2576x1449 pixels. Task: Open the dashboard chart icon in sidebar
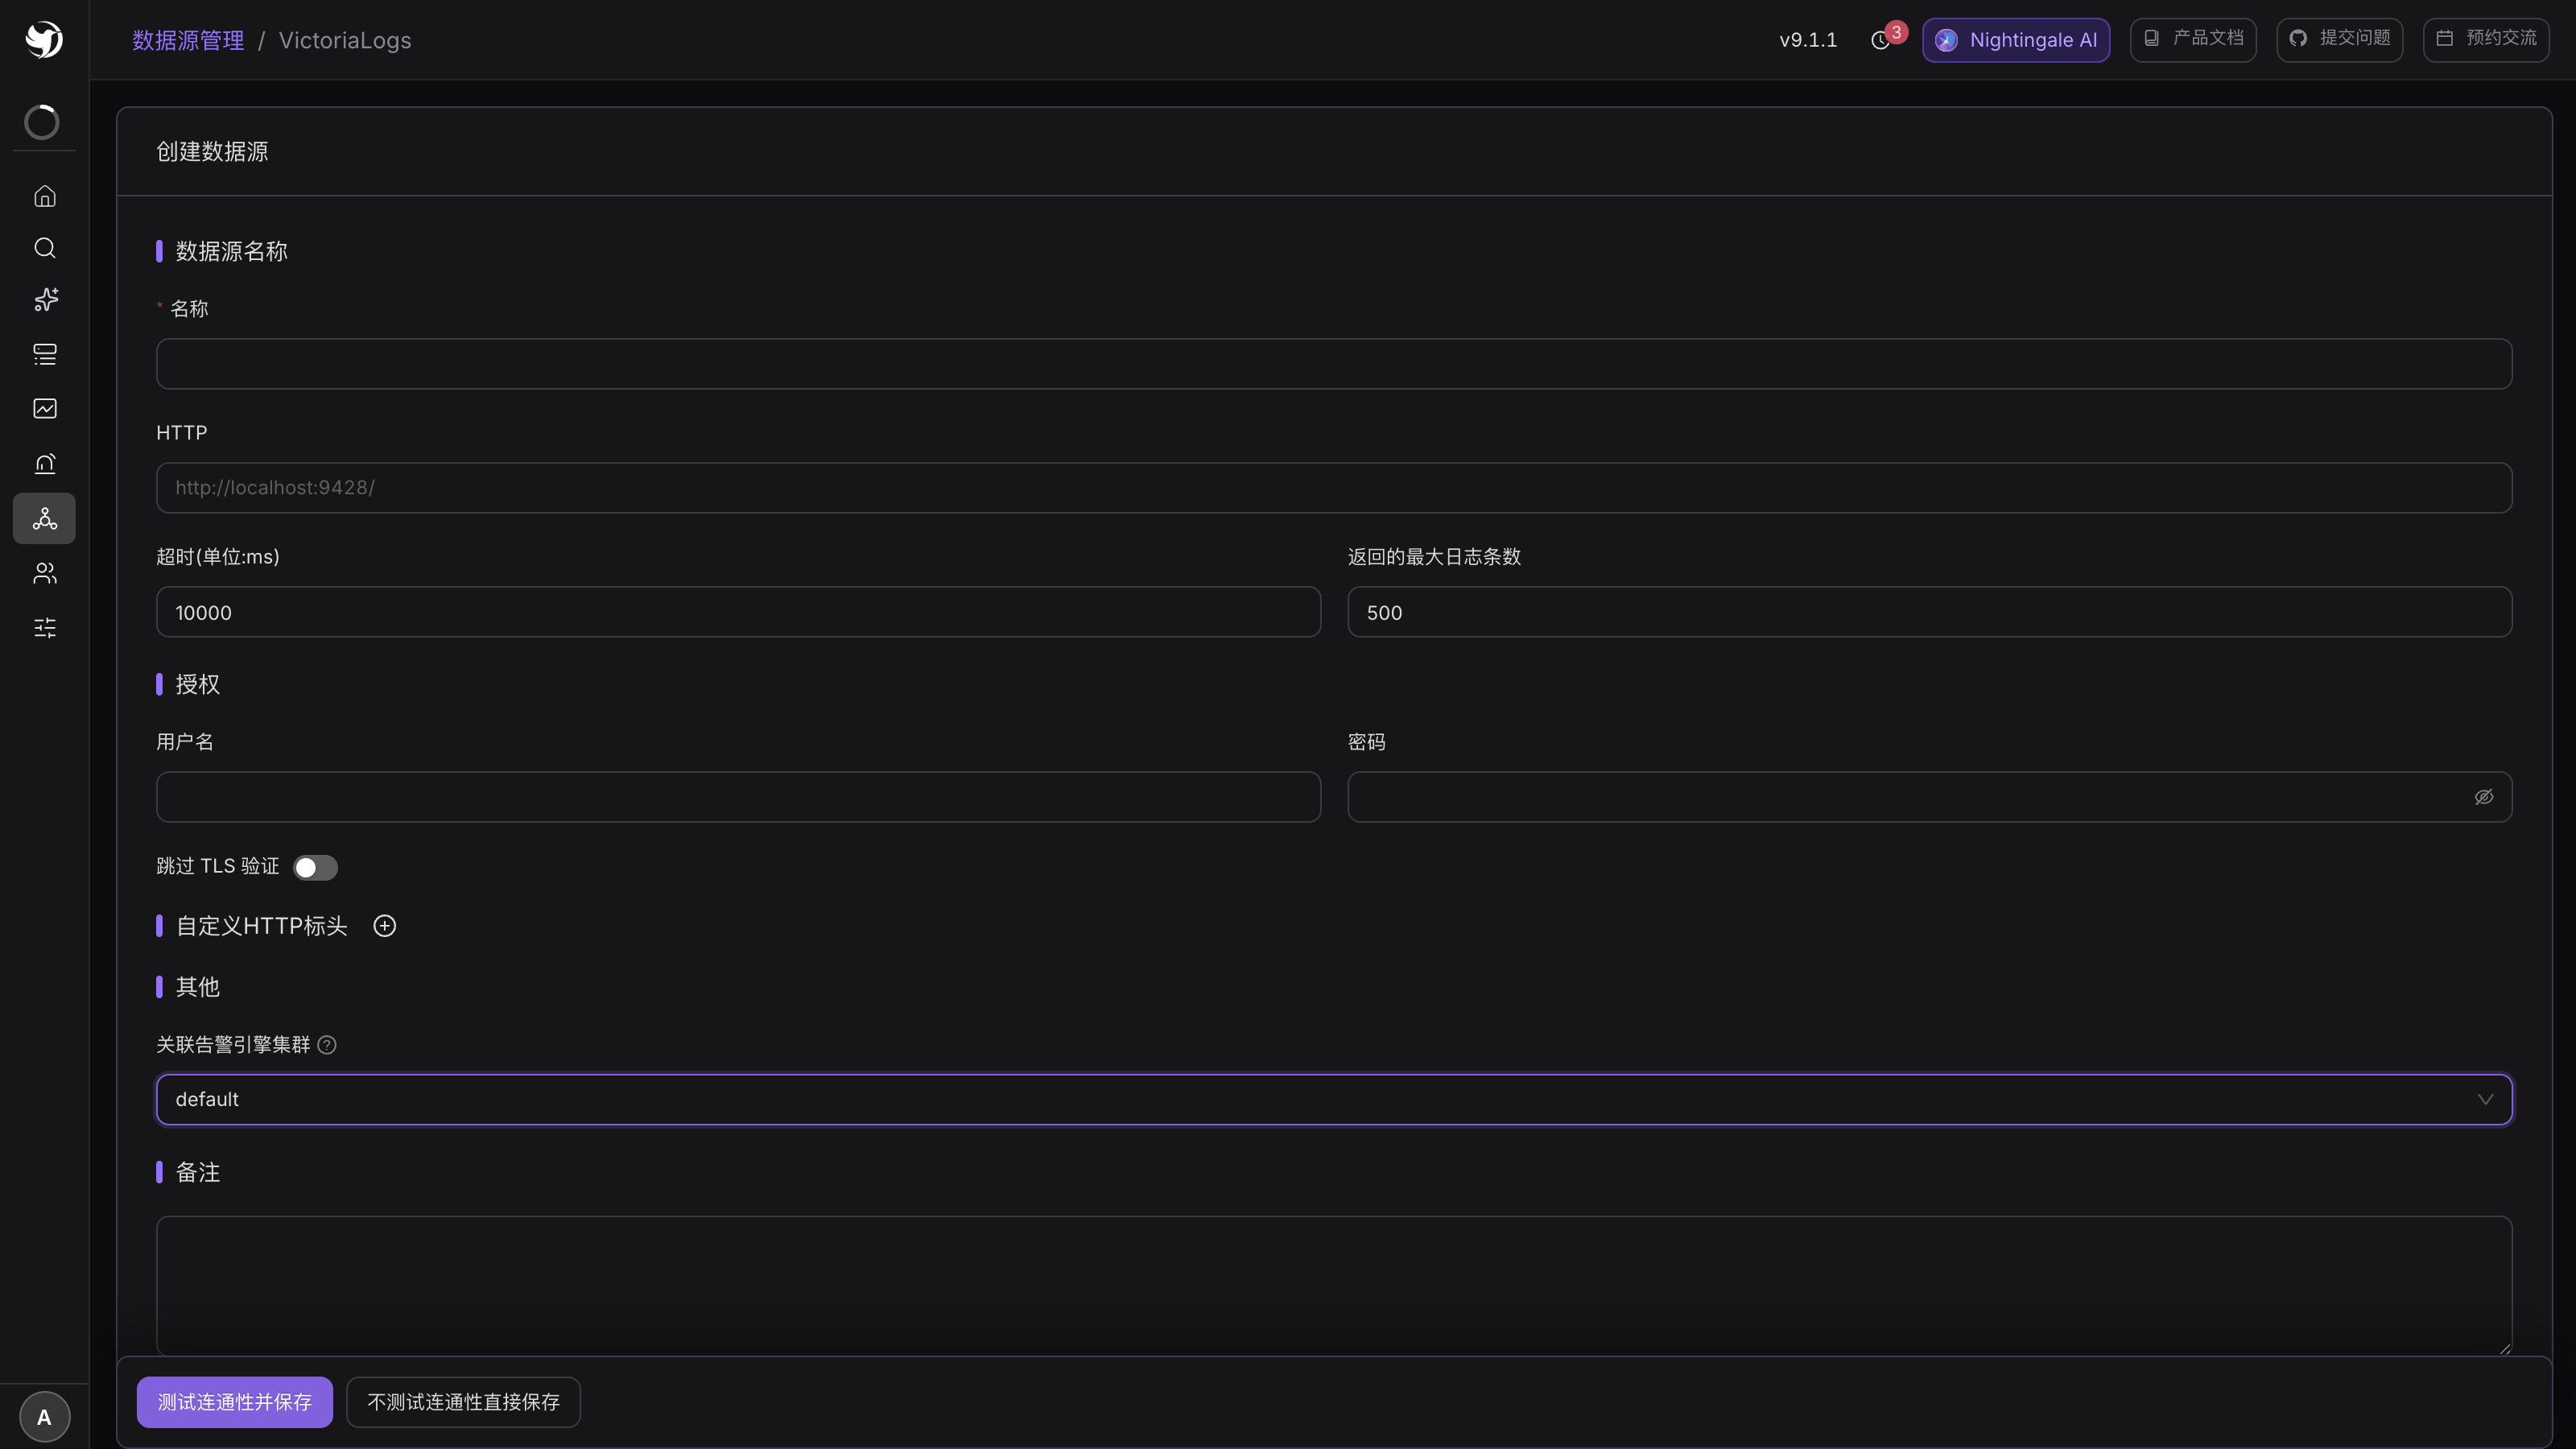[x=45, y=408]
